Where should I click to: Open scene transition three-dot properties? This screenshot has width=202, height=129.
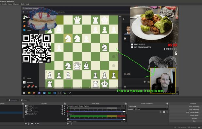point(167,112)
